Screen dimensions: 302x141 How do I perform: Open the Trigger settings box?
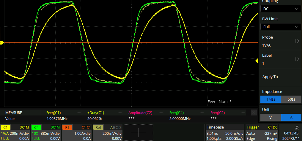click(262, 132)
